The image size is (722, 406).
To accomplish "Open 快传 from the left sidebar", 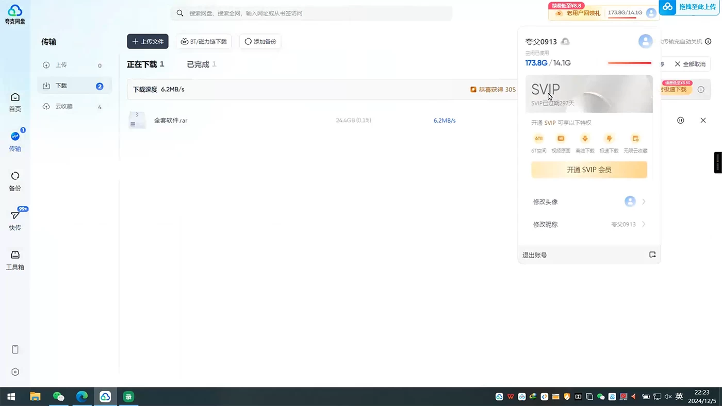I will pyautogui.click(x=14, y=218).
